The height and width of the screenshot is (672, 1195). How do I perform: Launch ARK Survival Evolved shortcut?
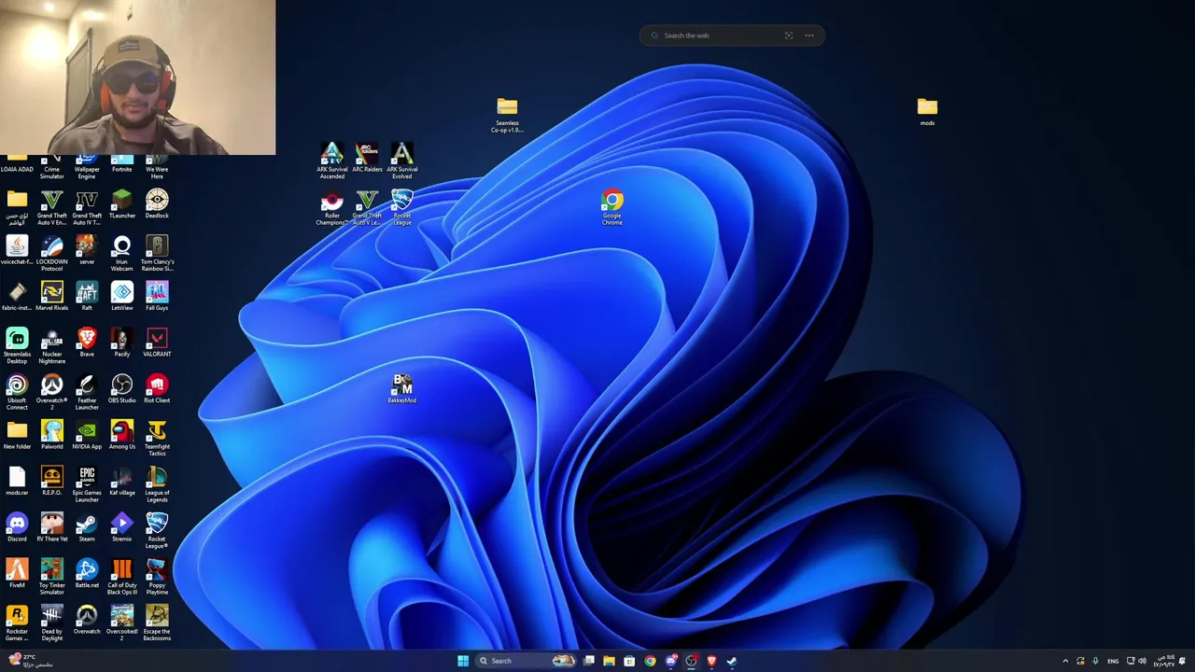tap(402, 161)
